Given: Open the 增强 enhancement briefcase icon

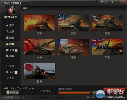Looking at the screenshot, I should point(7,38).
